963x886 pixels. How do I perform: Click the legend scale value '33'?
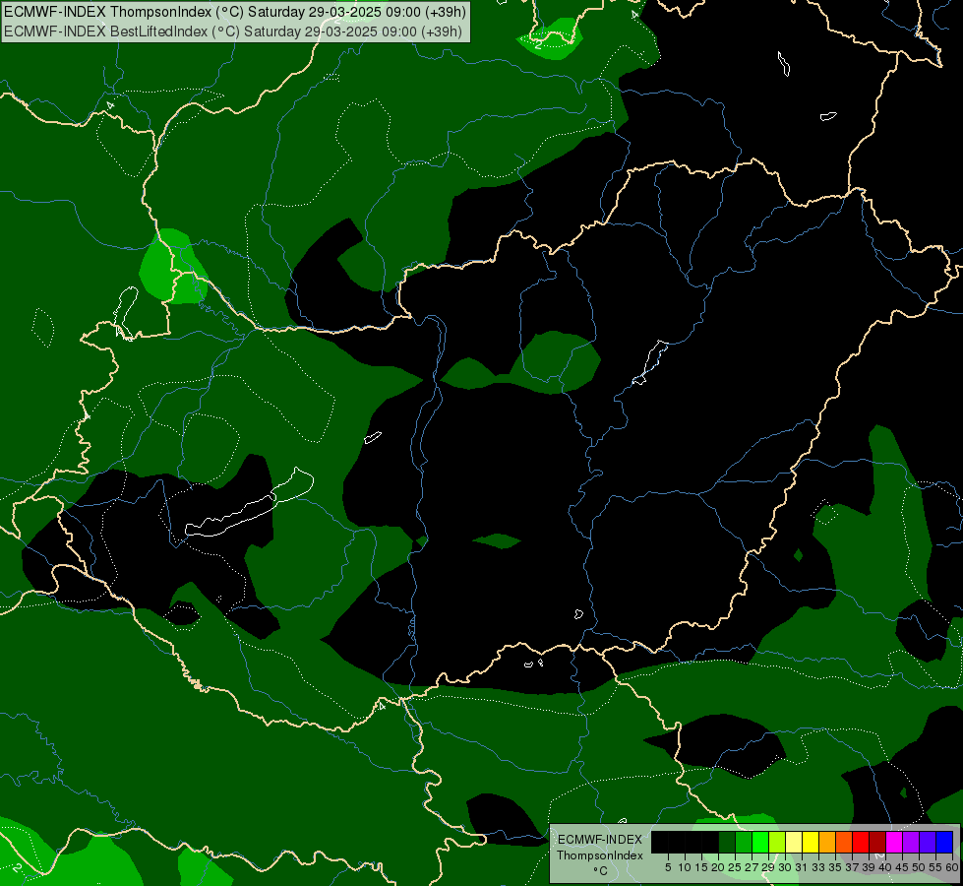818,867
